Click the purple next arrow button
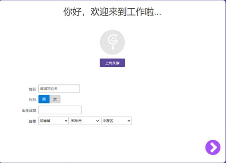This screenshot has height=163, width=226. (213, 147)
